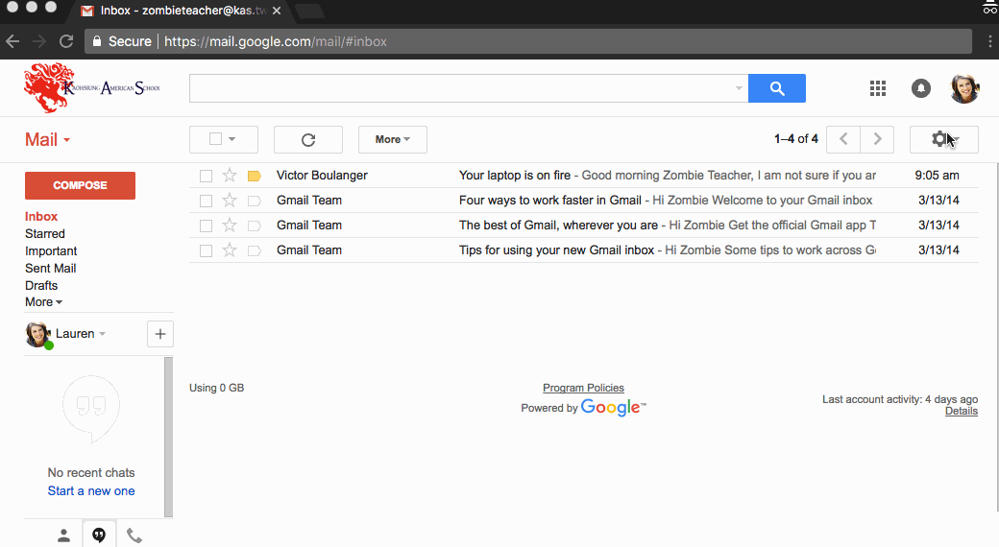The image size is (999, 547).
Task: Open account activity Details link
Action: tap(962, 412)
